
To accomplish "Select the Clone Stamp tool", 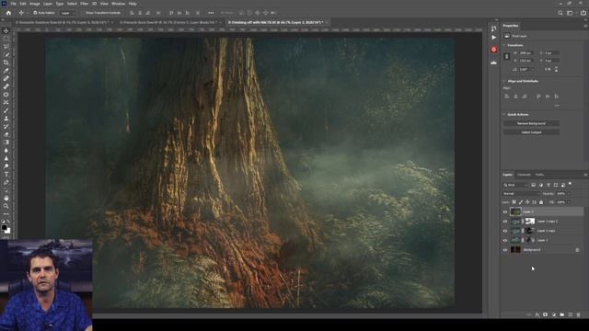I will pos(6,119).
